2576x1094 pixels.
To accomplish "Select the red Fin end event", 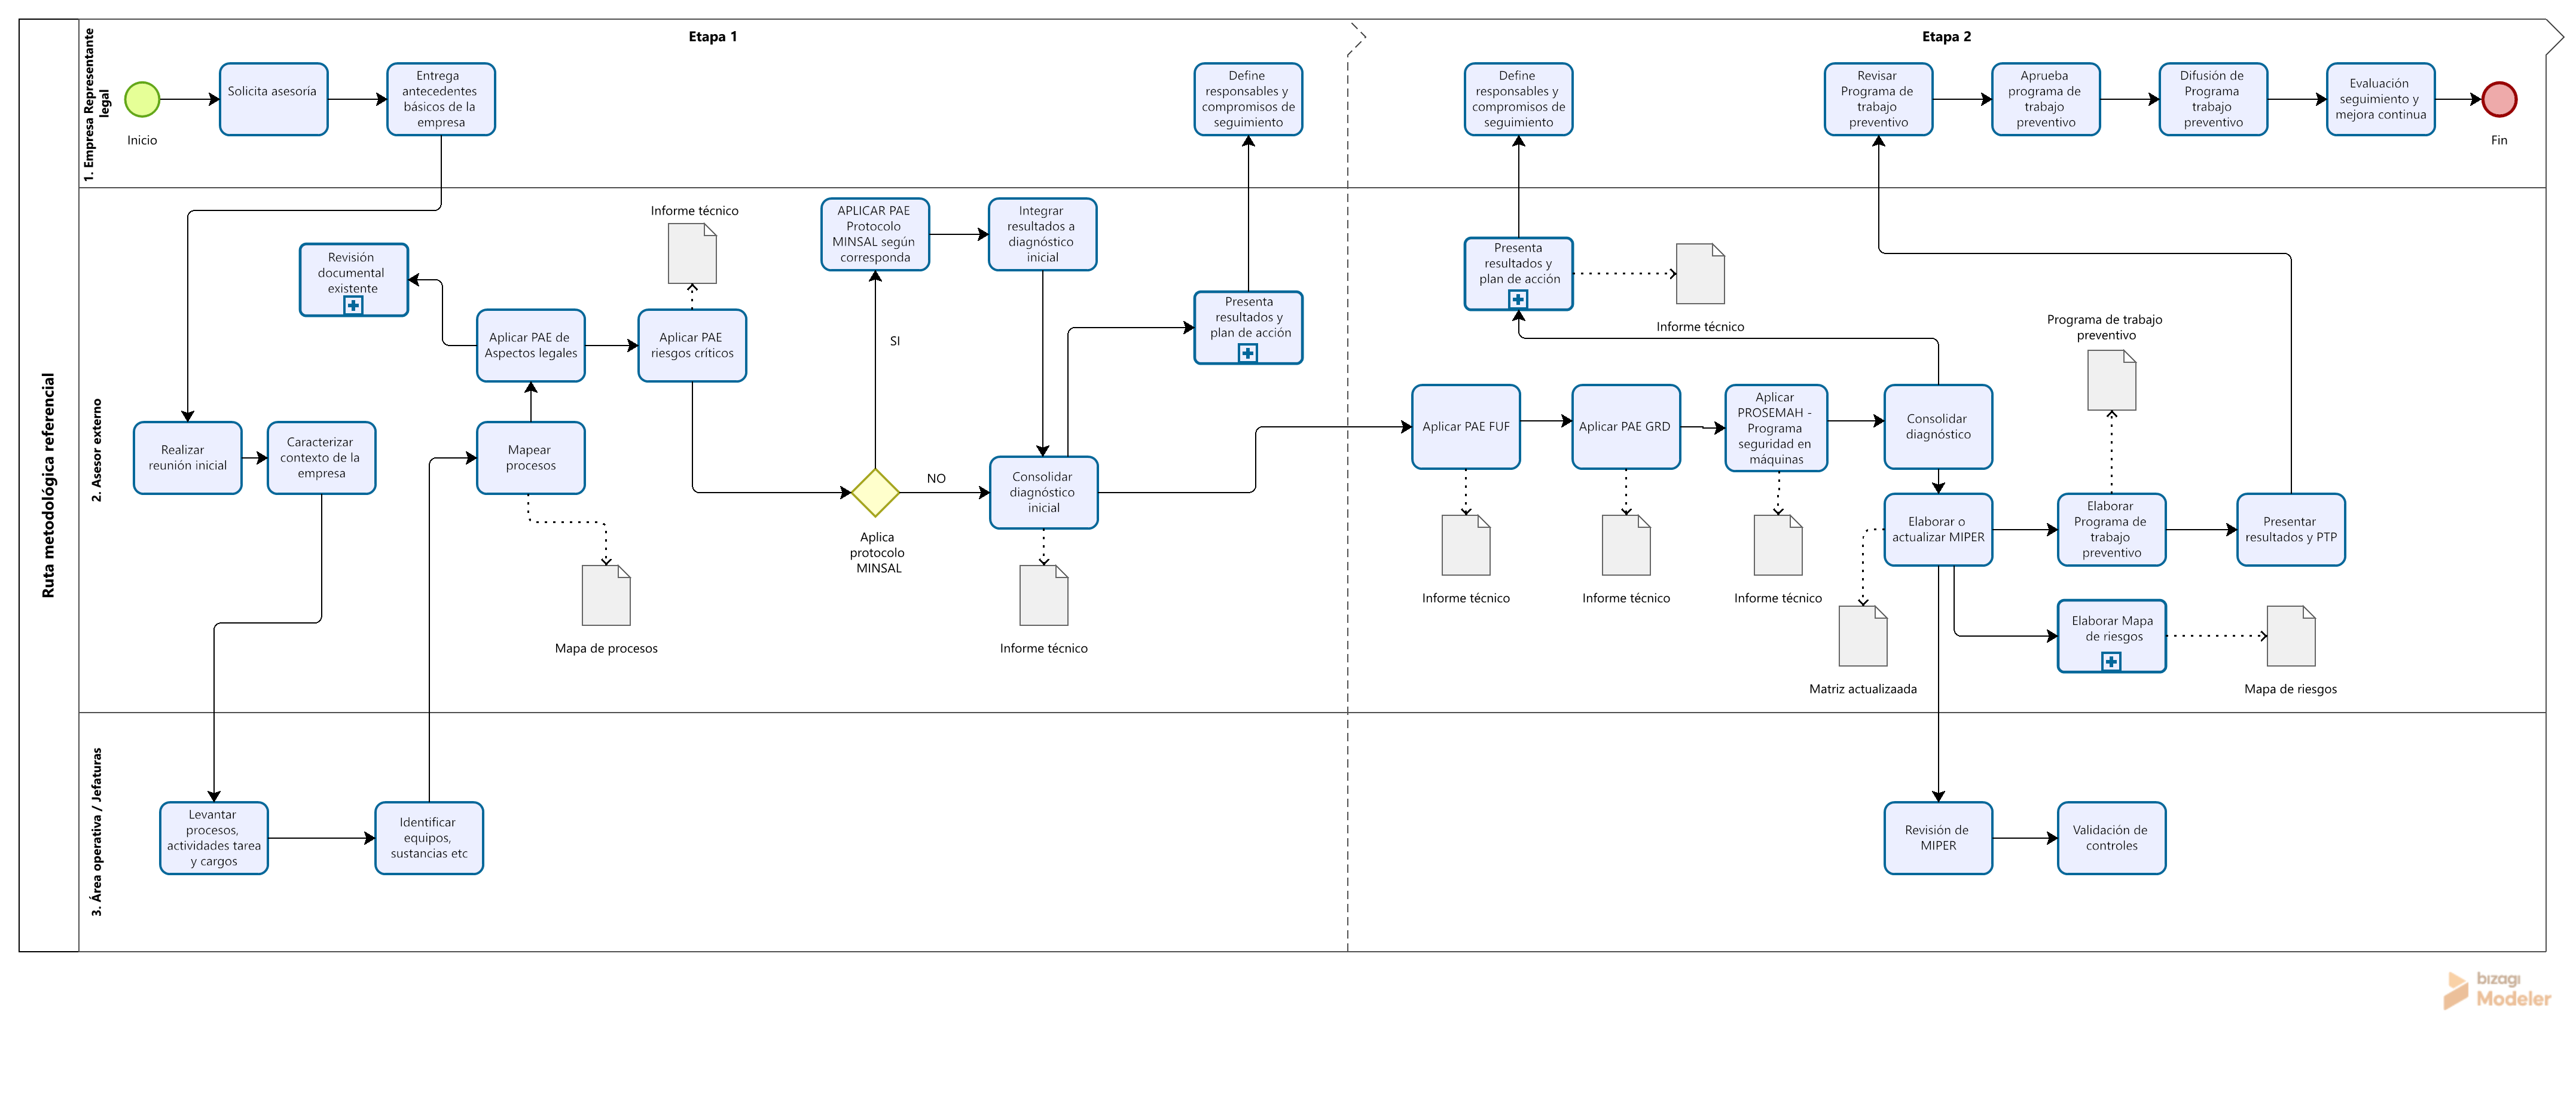I will coord(2499,99).
